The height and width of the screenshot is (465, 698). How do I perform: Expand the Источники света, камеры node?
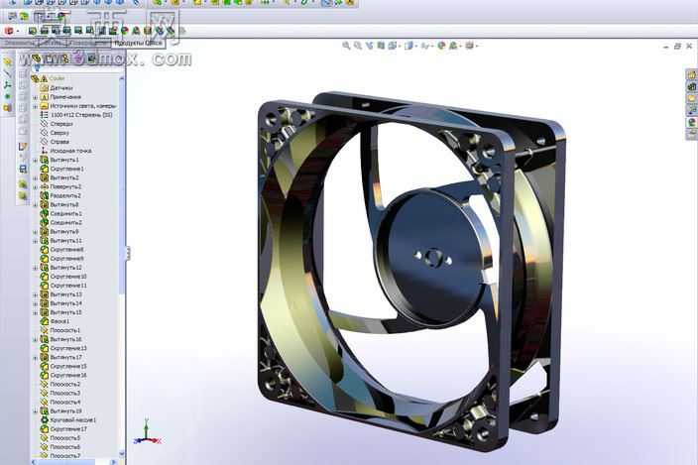pyautogui.click(x=36, y=106)
